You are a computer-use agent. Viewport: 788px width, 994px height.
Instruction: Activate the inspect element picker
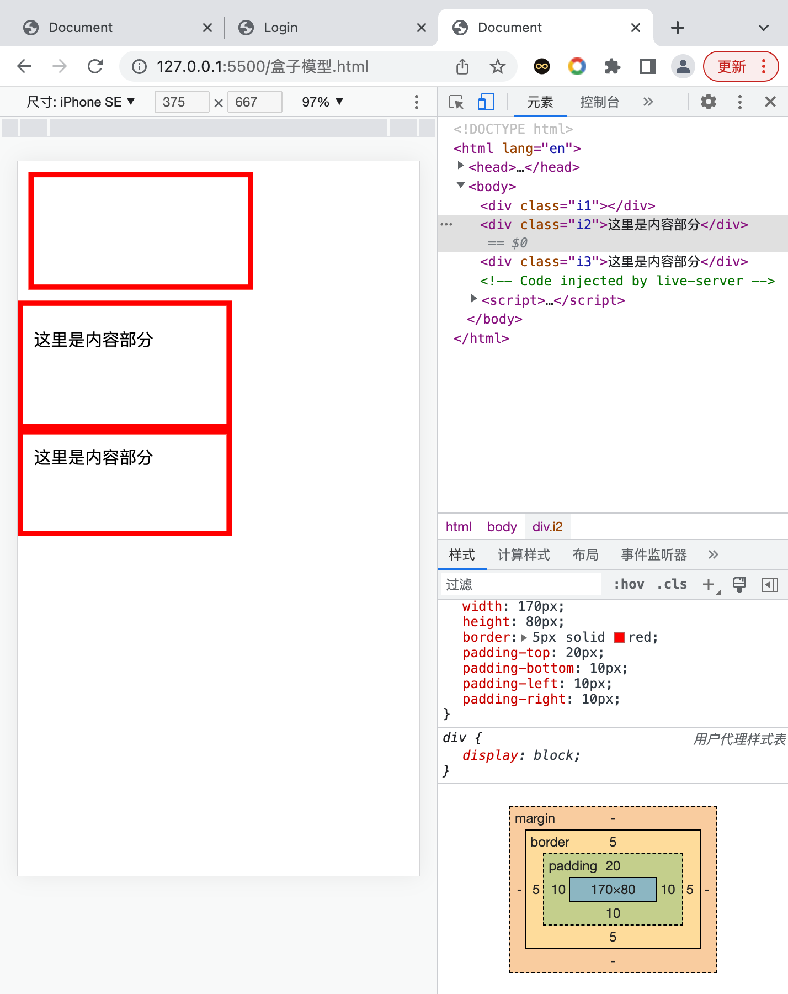click(x=456, y=102)
